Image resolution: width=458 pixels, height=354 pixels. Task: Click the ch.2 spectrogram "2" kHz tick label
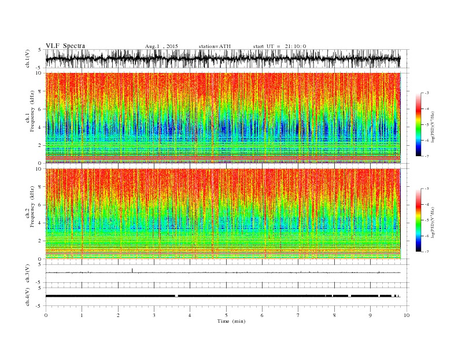[x=40, y=241]
